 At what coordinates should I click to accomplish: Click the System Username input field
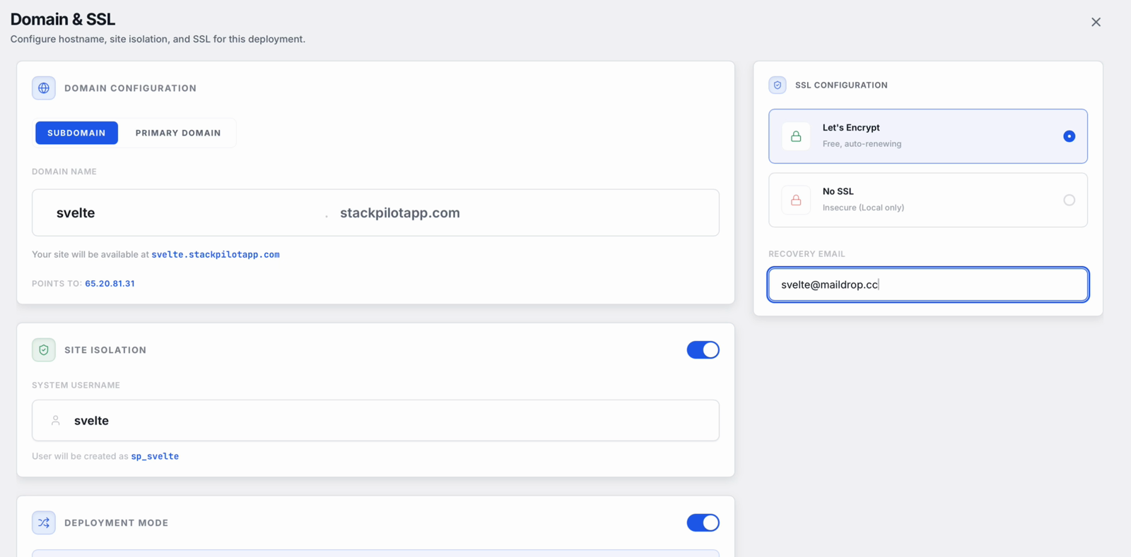[x=375, y=421]
